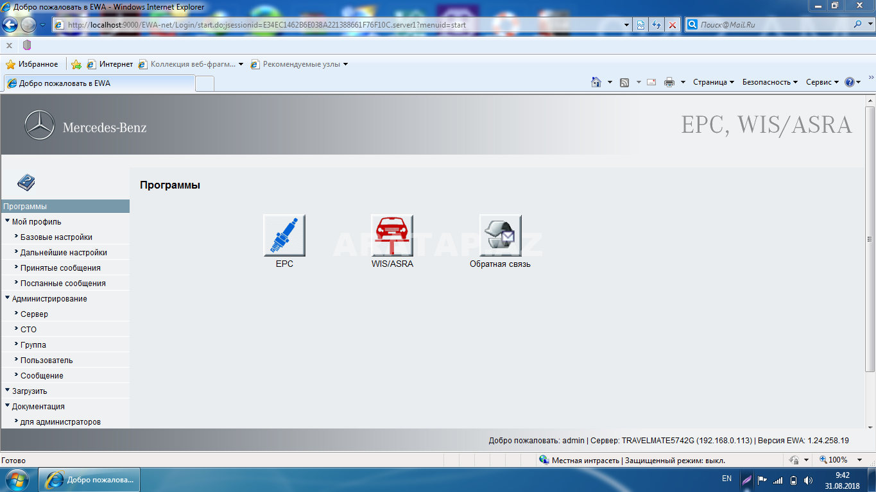
Task: Open the Безопасность menu dropdown
Action: pyautogui.click(x=770, y=82)
